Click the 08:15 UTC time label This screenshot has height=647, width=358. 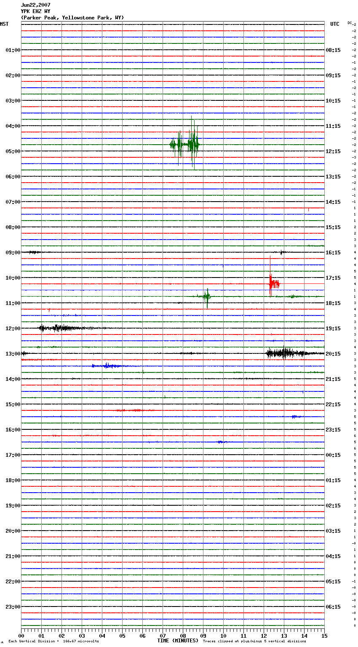click(333, 50)
